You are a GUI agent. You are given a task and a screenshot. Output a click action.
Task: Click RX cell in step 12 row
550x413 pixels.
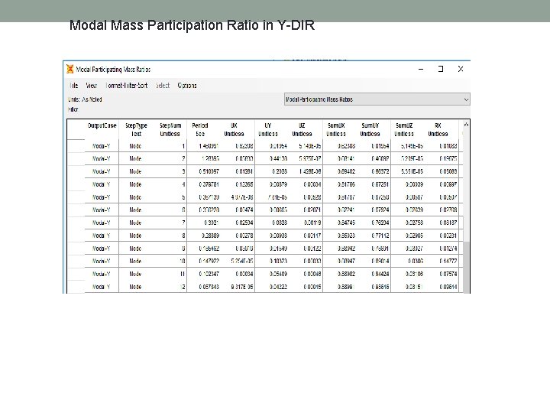tap(442, 287)
